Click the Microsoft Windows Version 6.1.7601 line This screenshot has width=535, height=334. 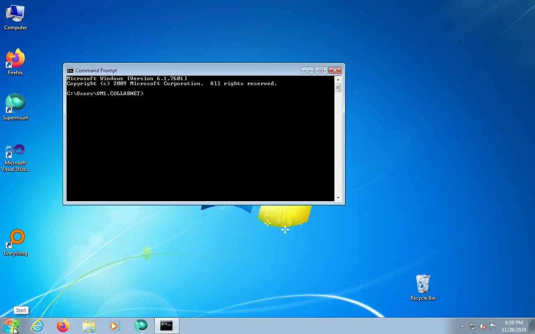127,78
